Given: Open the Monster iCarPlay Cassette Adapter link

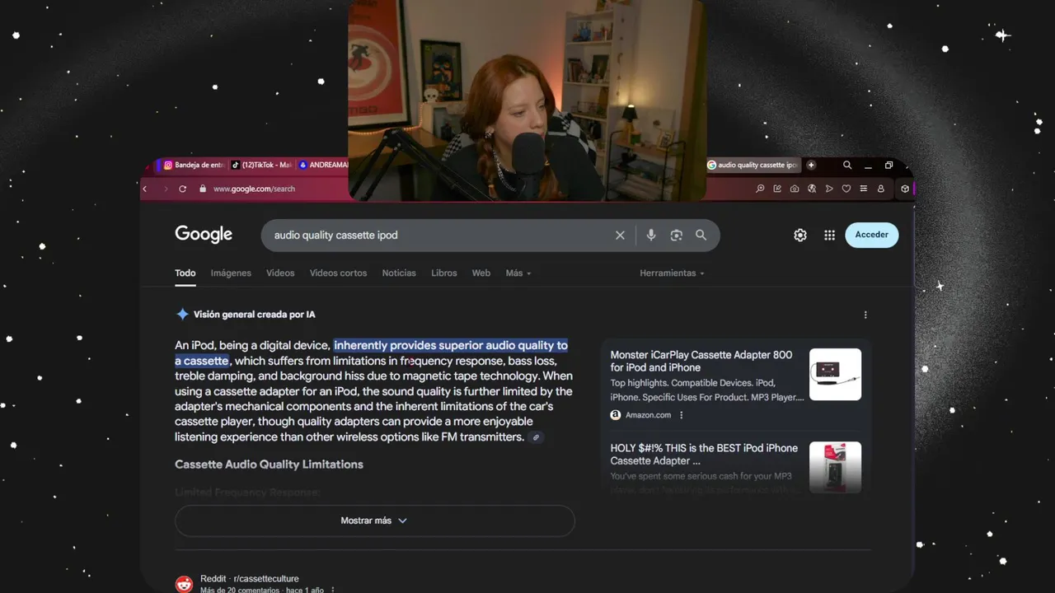Looking at the screenshot, I should click(701, 362).
